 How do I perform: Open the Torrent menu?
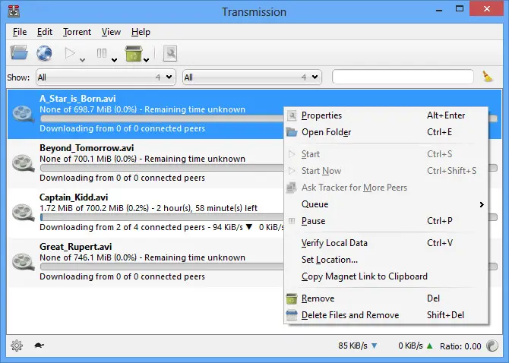coord(77,32)
